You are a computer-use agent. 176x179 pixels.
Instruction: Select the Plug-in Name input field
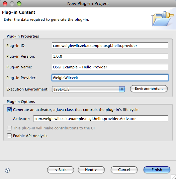pos(110,67)
